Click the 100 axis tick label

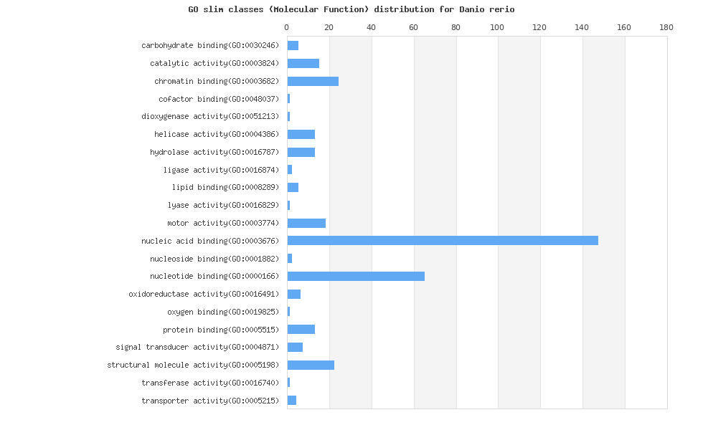click(497, 27)
